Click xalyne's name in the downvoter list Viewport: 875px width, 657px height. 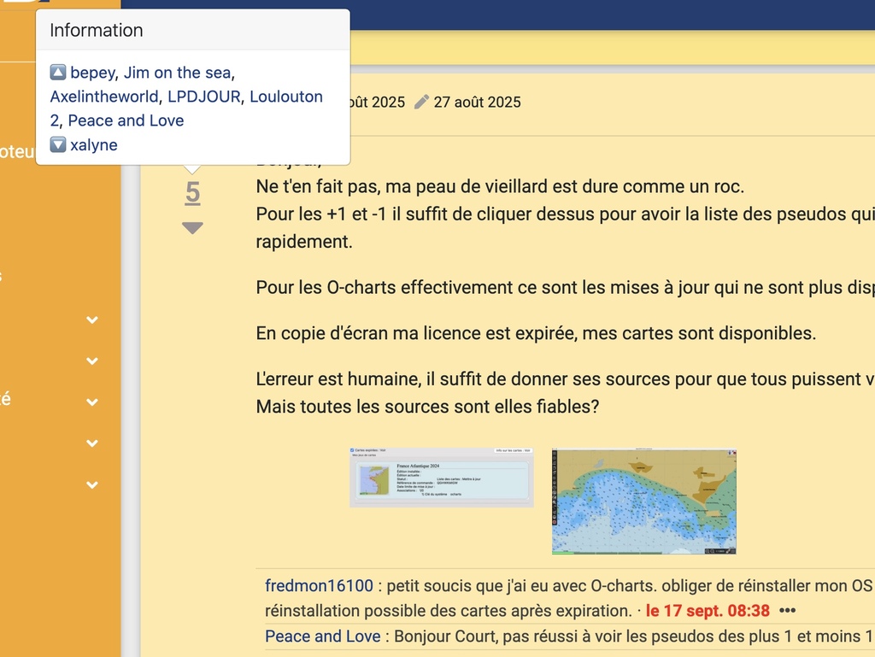coord(94,145)
